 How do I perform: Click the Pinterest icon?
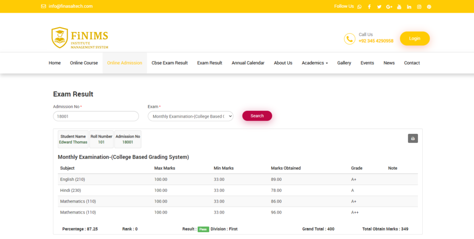429,6
